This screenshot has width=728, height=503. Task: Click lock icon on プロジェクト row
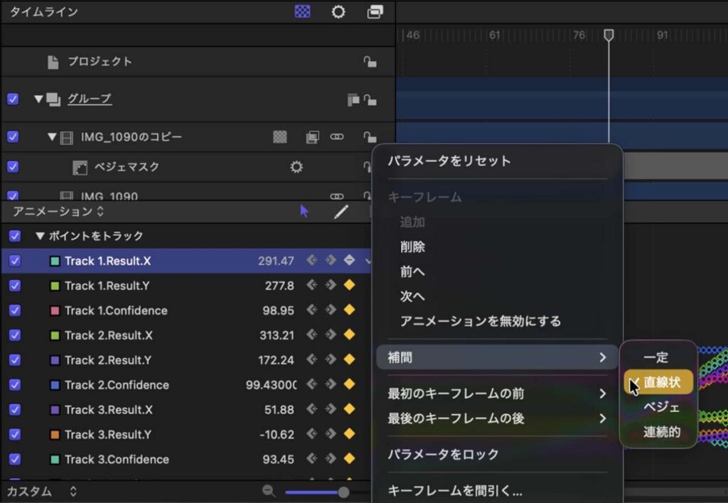(x=370, y=62)
